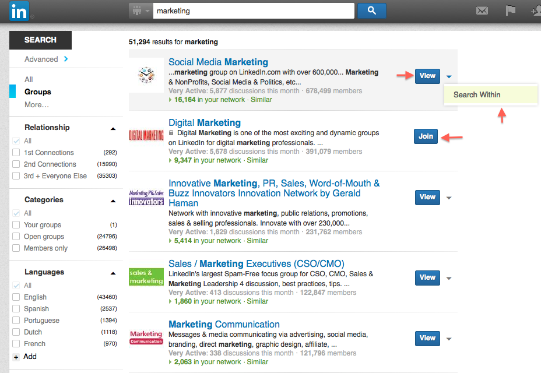Check the Portuguese language checkbox
The image size is (541, 373).
pos(16,320)
